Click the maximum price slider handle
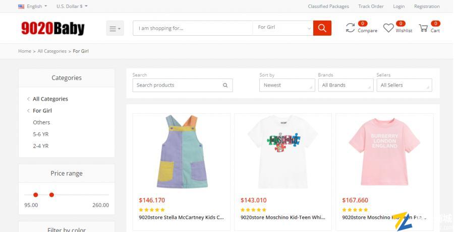454x232 pixels. coord(51,195)
